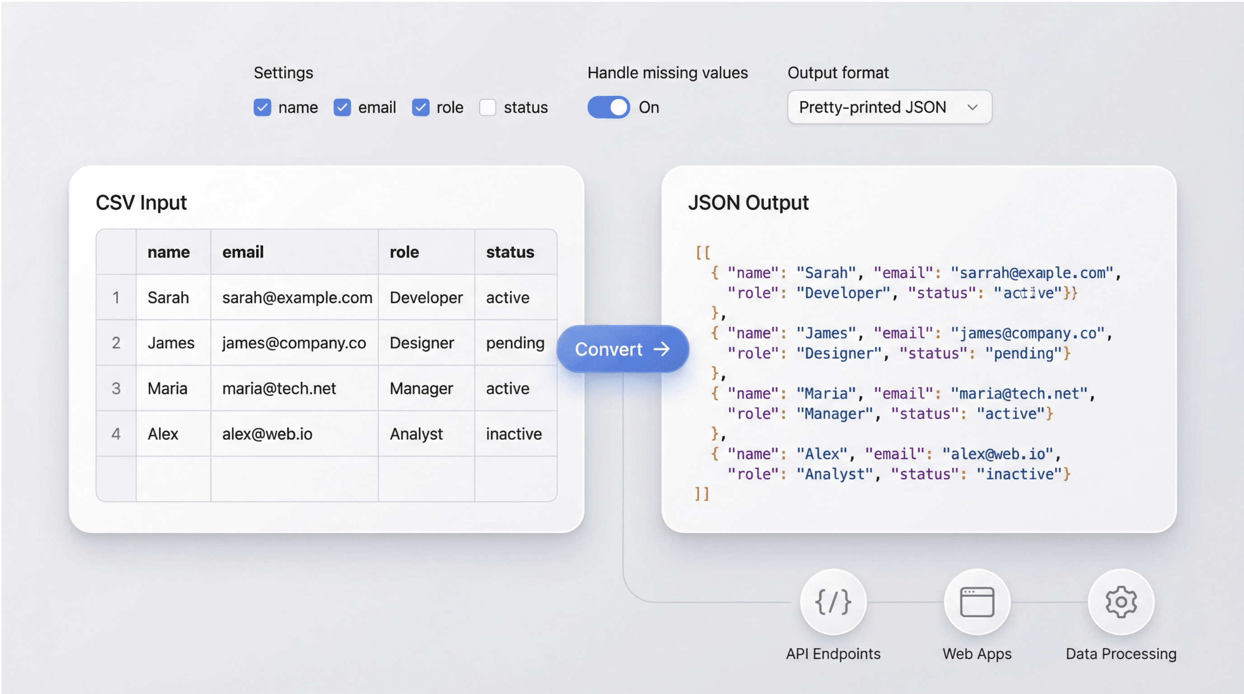The image size is (1244, 694).
Task: Click the API Endpoints label
Action: click(832, 653)
